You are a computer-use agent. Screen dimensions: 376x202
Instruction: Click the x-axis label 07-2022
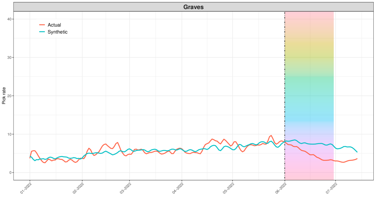(331, 188)
